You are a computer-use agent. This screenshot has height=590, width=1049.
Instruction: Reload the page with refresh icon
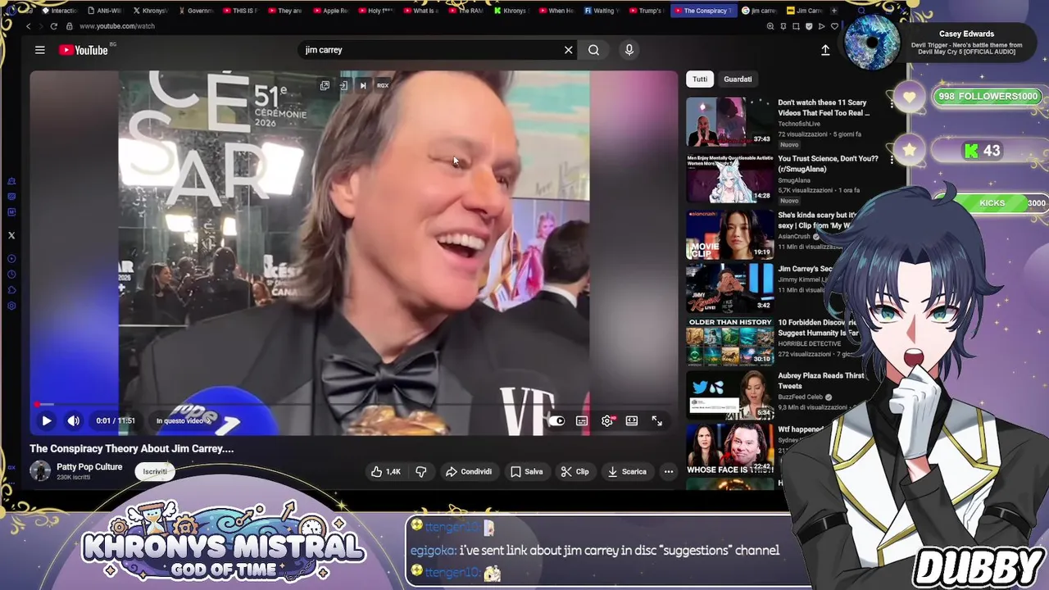54,26
